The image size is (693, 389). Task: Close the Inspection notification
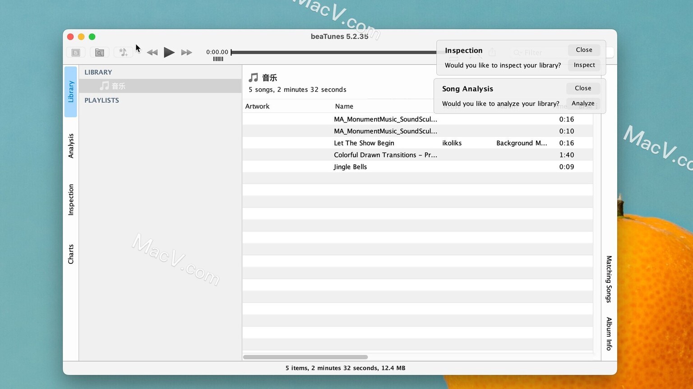pyautogui.click(x=584, y=50)
